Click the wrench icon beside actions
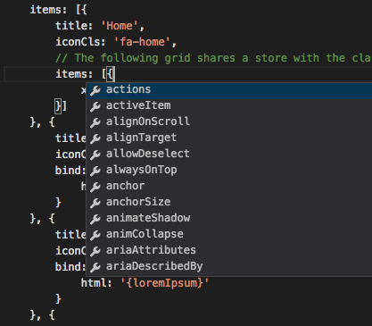 (x=95, y=90)
